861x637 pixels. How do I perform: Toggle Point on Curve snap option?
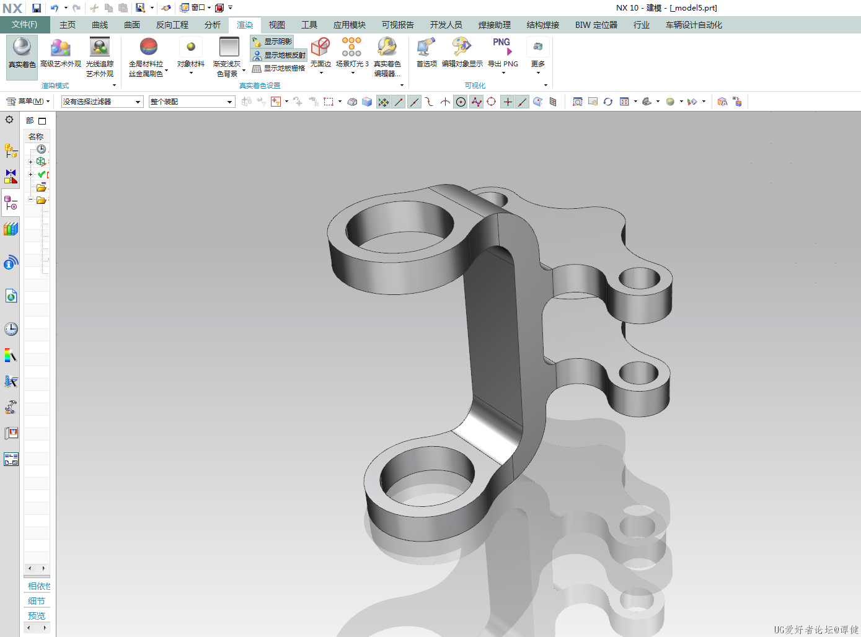pyautogui.click(x=523, y=102)
